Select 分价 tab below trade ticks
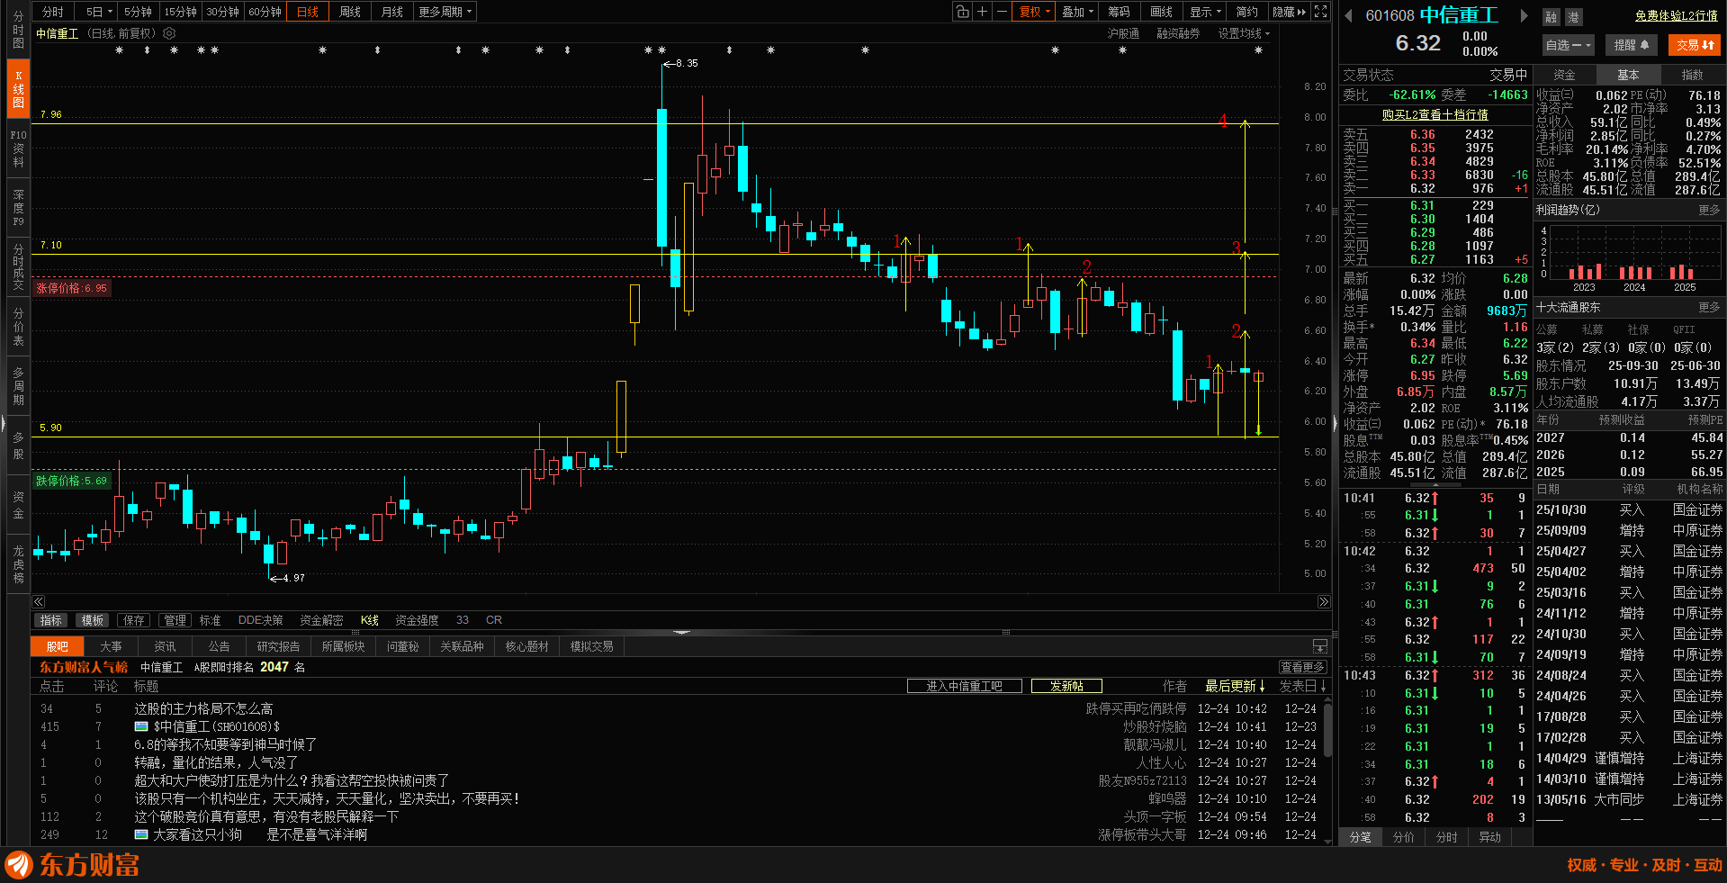This screenshot has width=1727, height=883. click(x=1403, y=837)
